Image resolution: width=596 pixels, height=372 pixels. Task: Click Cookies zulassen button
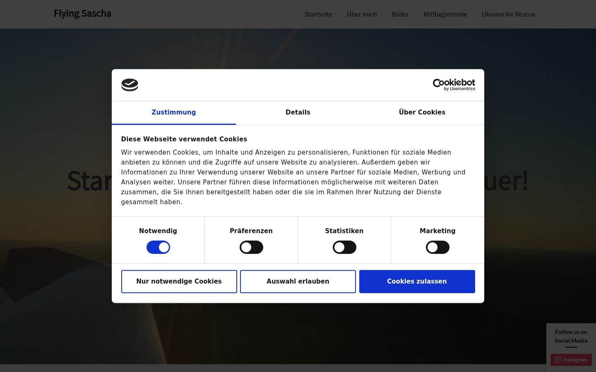[417, 281]
